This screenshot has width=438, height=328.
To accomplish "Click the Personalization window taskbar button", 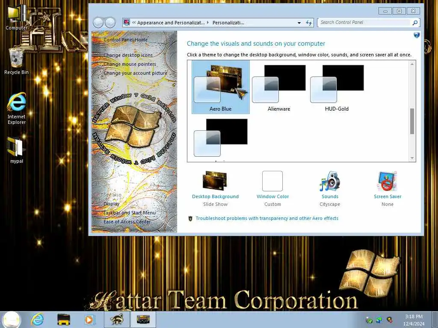I will point(143,319).
